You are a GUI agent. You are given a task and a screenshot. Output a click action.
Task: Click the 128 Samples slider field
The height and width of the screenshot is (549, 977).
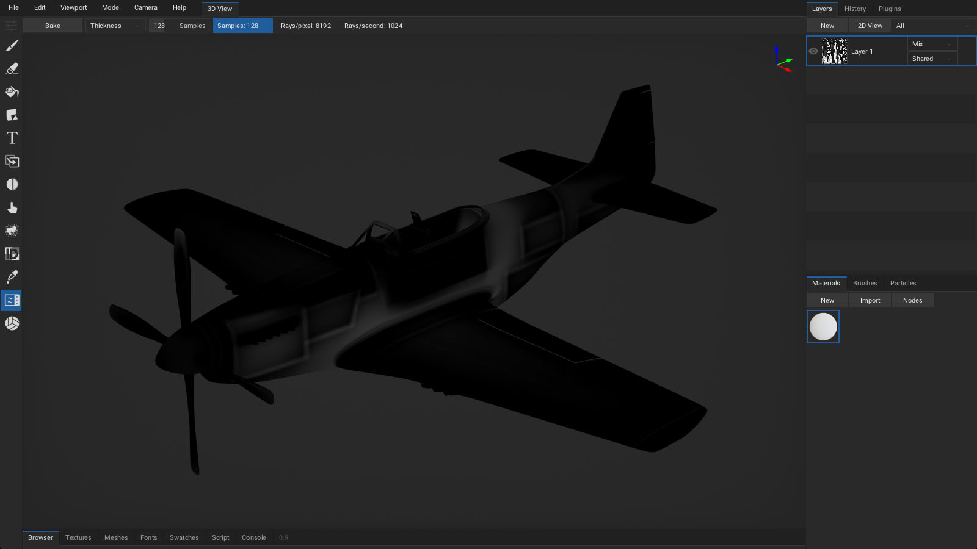[180, 26]
